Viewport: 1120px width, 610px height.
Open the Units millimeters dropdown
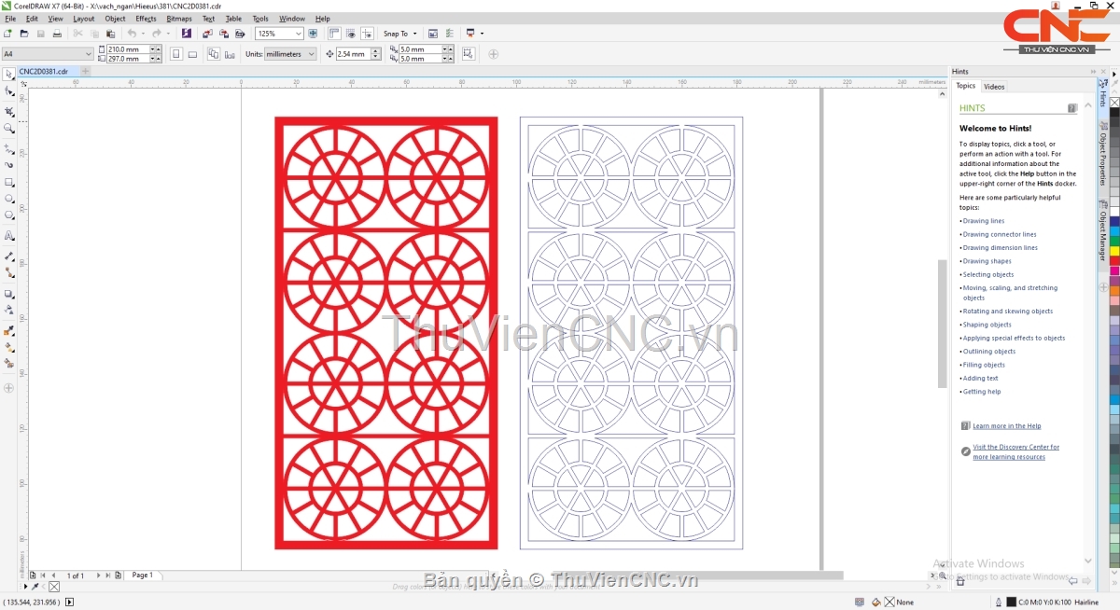click(x=311, y=54)
